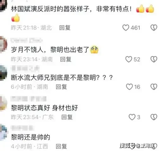Like the 断水流大师兄 comment with 16 likes
The height and width of the screenshot is (151, 159).
point(129,87)
